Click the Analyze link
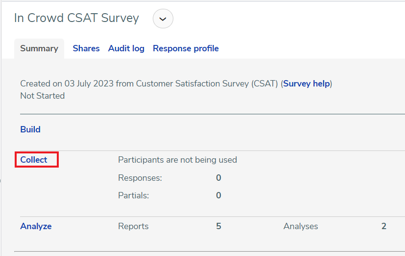This screenshot has height=256, width=405. tap(36, 226)
